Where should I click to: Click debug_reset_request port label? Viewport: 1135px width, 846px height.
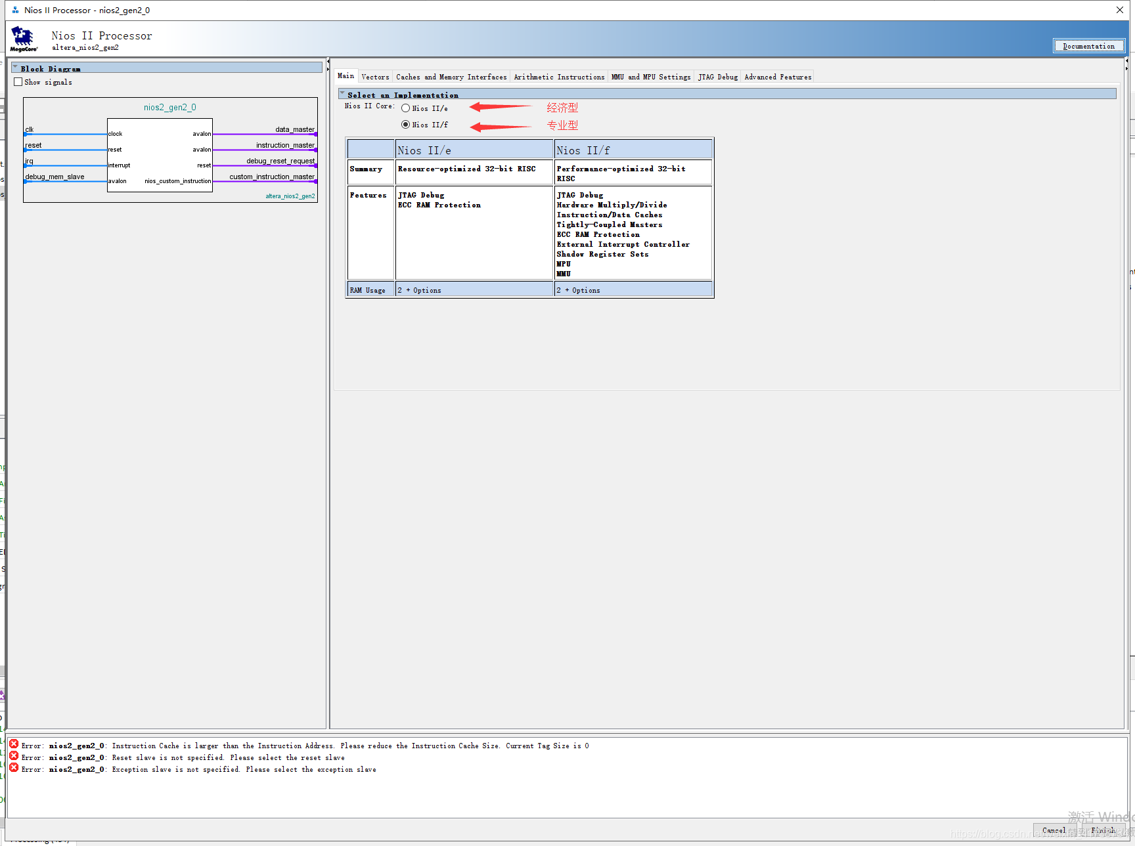280,161
